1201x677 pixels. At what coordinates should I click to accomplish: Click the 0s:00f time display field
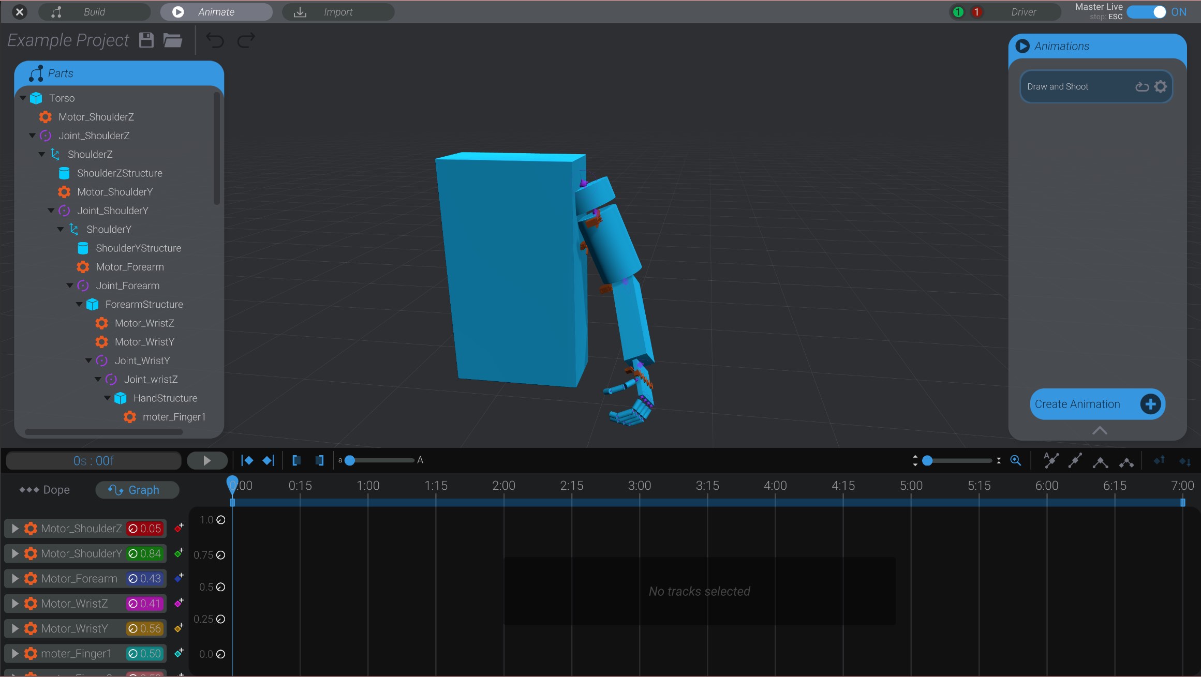(x=93, y=460)
